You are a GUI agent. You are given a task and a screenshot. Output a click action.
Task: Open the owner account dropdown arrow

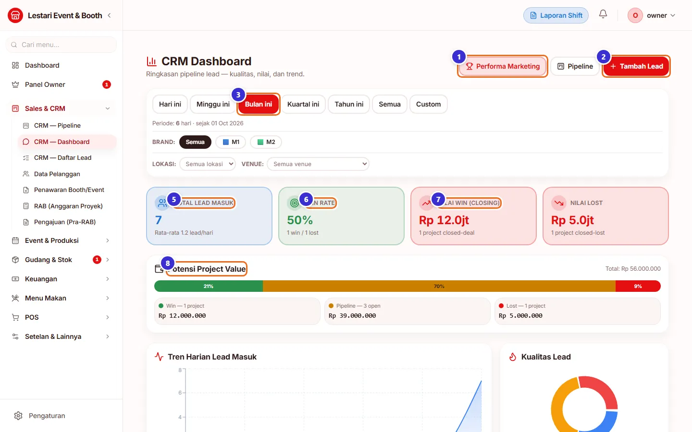pos(673,15)
